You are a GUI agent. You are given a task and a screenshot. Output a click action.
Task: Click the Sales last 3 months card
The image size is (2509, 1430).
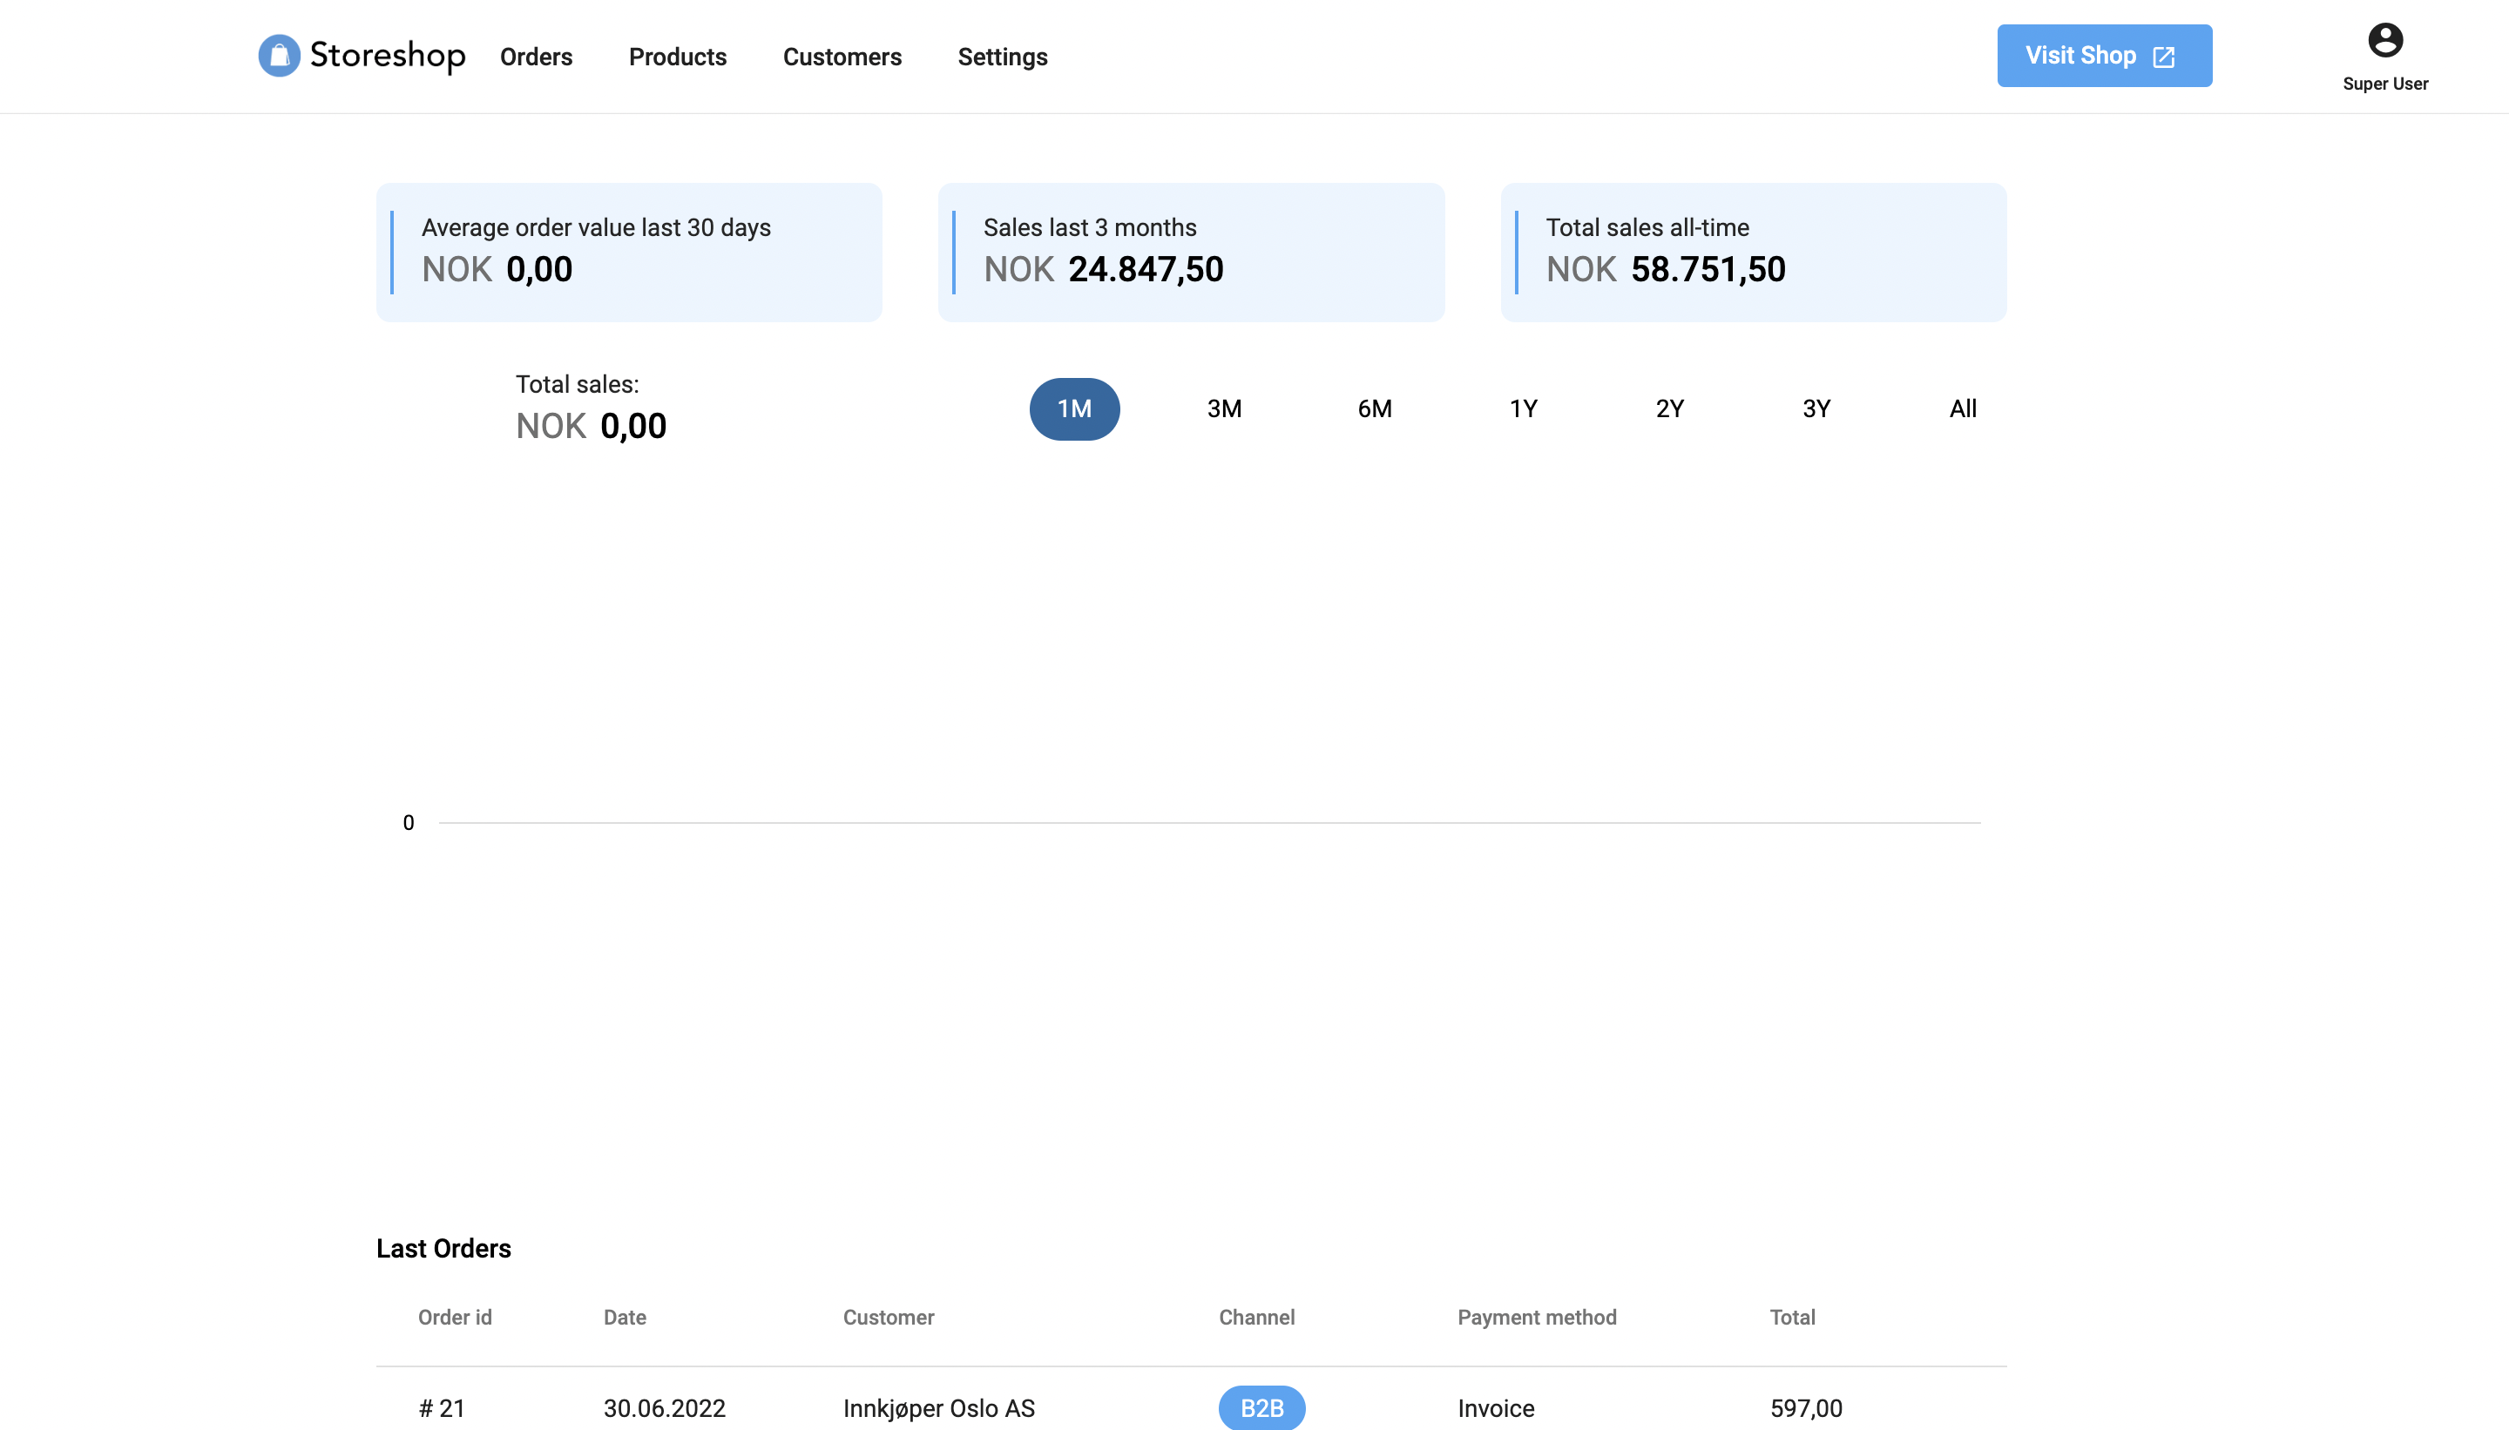pos(1191,253)
